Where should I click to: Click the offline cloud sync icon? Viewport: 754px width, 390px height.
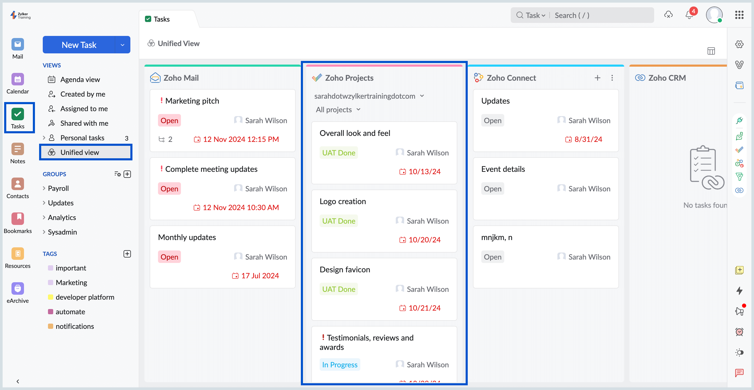pyautogui.click(x=668, y=15)
